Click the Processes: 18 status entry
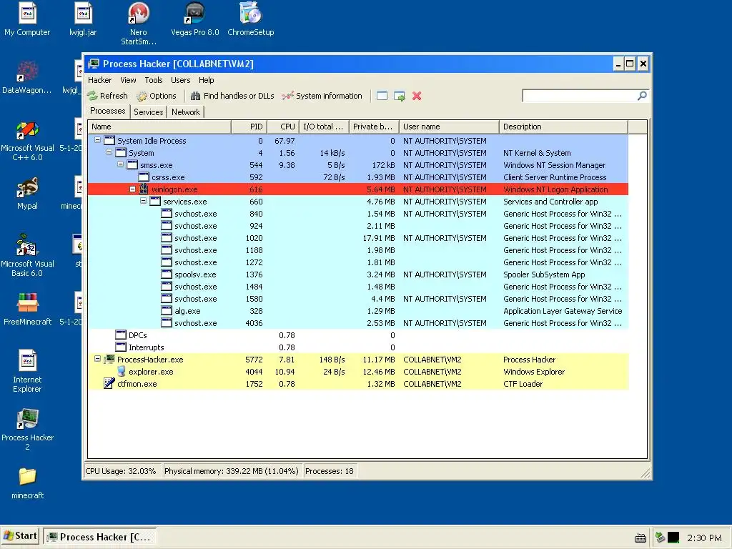Image resolution: width=732 pixels, height=549 pixels. [x=330, y=471]
